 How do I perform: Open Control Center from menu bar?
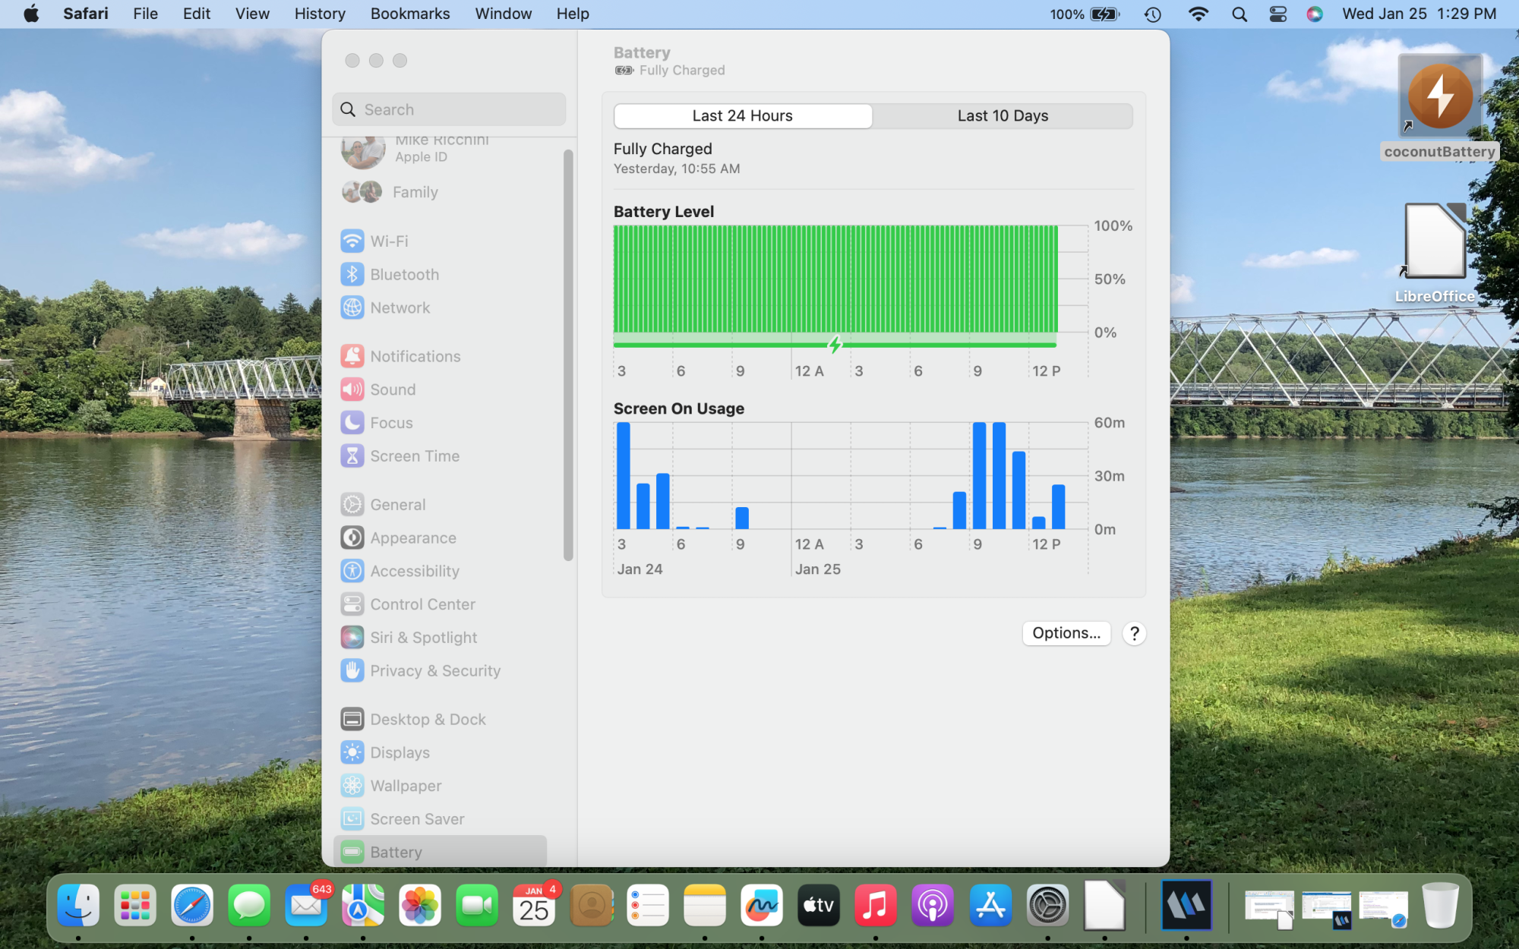1277,14
